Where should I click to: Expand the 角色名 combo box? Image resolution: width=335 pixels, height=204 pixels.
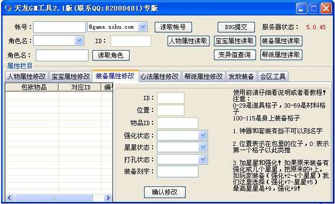[79, 40]
